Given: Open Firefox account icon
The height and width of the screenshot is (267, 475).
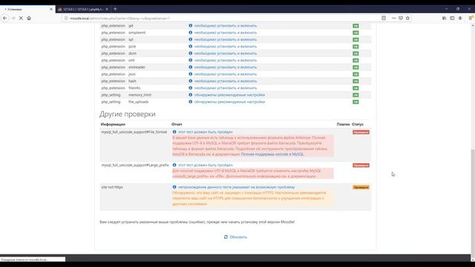Looking at the screenshot, I should coord(460,18).
